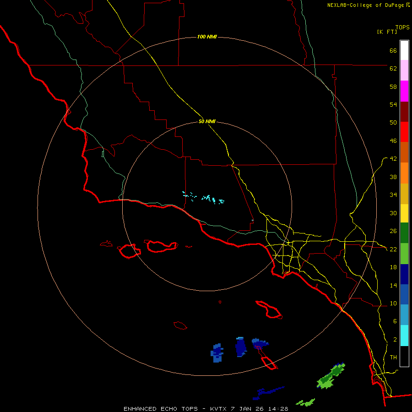Click legend value 6
412x412 pixels.
click(395, 321)
